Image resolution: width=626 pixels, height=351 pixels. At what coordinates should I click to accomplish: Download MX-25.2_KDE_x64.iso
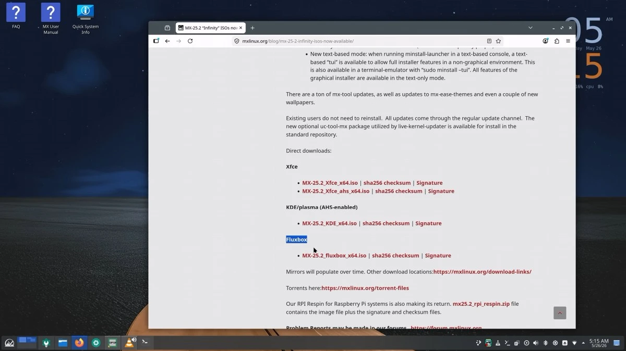click(x=330, y=223)
